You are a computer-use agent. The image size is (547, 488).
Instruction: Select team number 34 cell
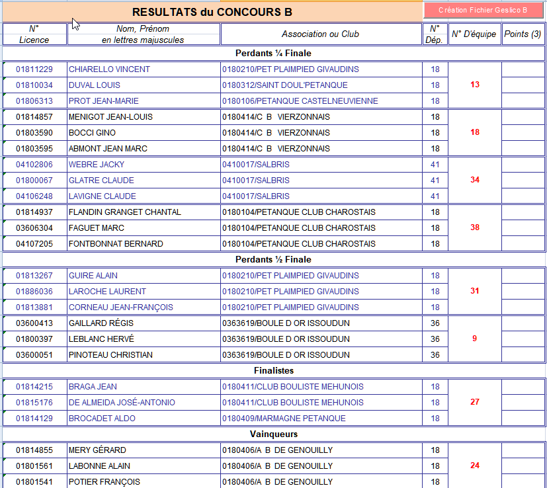point(474,180)
